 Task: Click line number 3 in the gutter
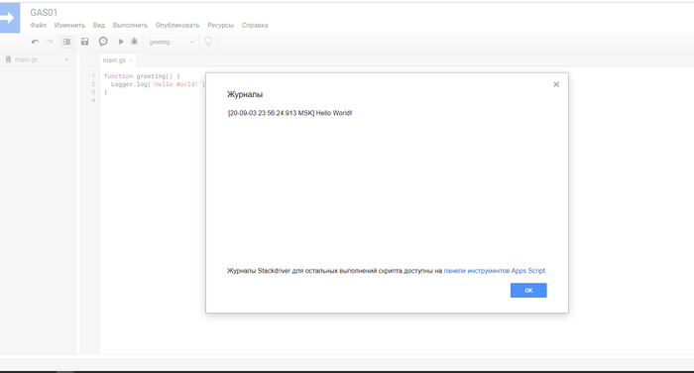93,92
